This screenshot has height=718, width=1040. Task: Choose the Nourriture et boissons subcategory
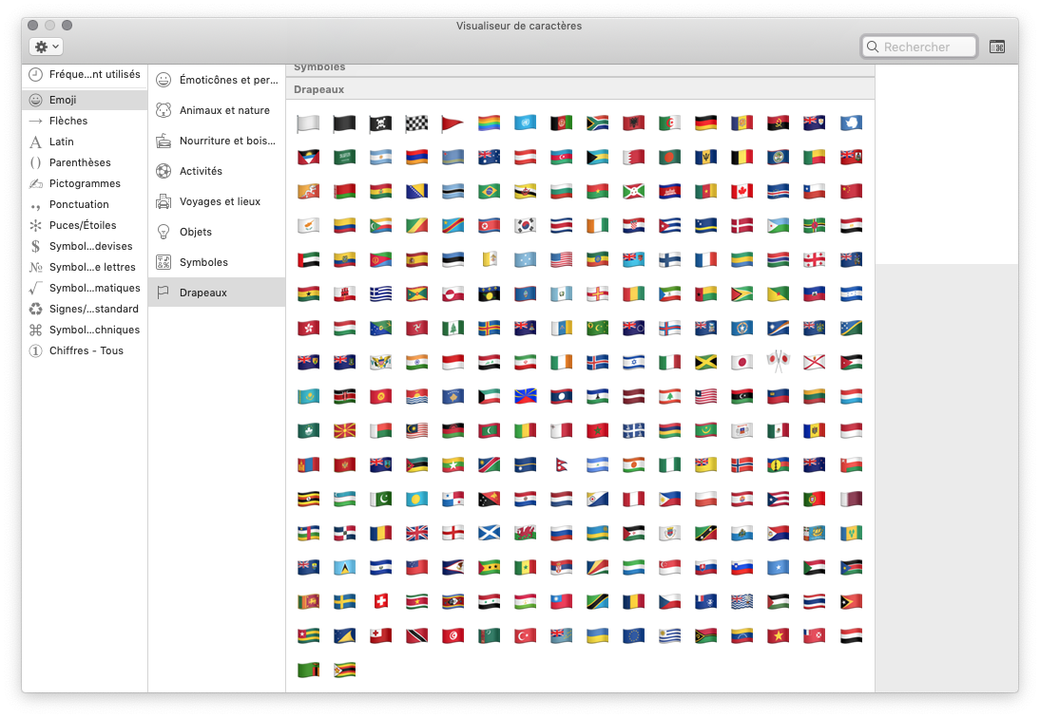click(x=217, y=141)
